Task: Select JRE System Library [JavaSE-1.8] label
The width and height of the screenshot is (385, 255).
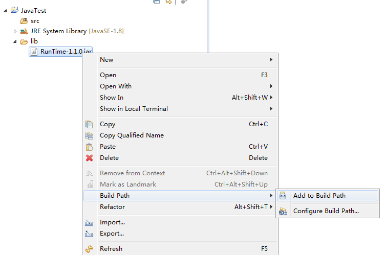Action: (77, 31)
